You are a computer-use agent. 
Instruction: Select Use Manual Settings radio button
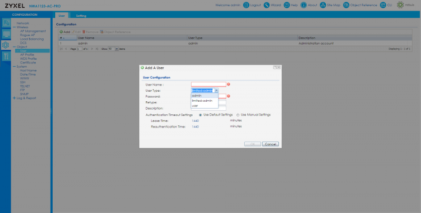(x=238, y=115)
